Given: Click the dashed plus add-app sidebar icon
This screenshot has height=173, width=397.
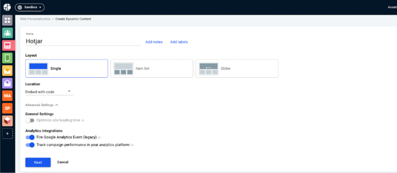Looking at the screenshot, I should (7, 133).
